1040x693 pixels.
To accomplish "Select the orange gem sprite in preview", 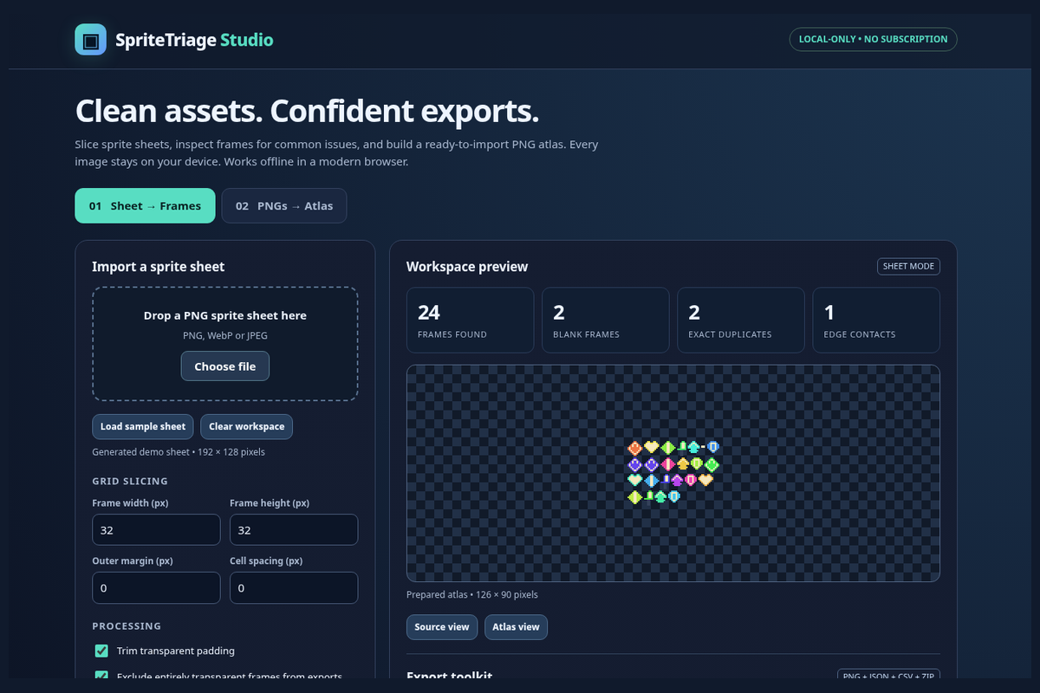I will point(634,448).
